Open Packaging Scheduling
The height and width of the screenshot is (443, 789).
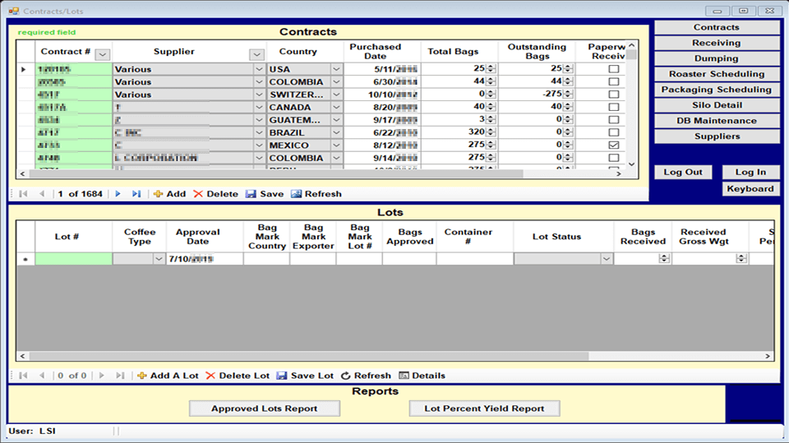click(717, 90)
